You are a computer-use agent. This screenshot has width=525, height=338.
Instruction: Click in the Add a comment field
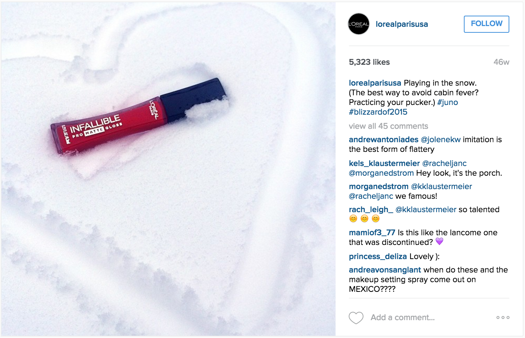tap(429, 318)
